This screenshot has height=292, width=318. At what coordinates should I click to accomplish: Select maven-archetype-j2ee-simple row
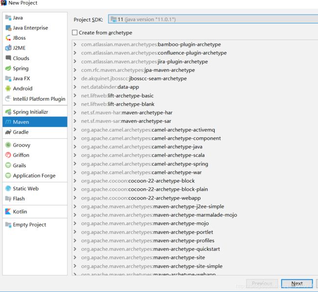tap(195, 206)
